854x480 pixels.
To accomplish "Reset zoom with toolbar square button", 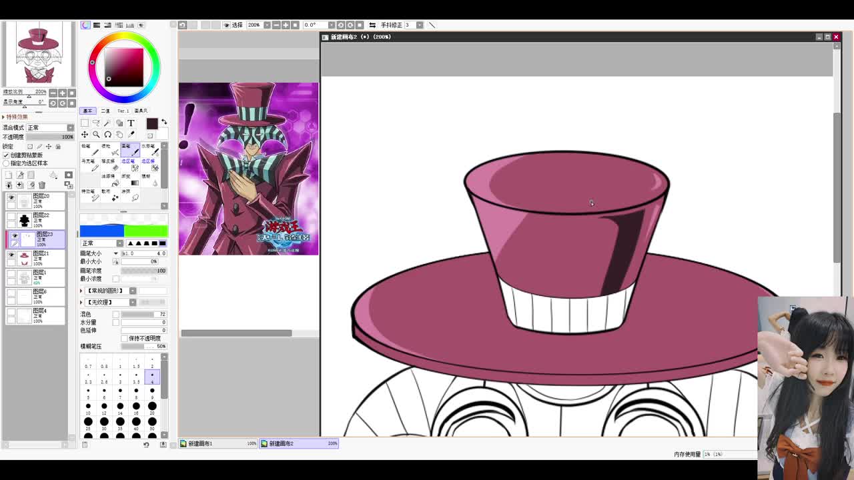I will pyautogui.click(x=295, y=25).
